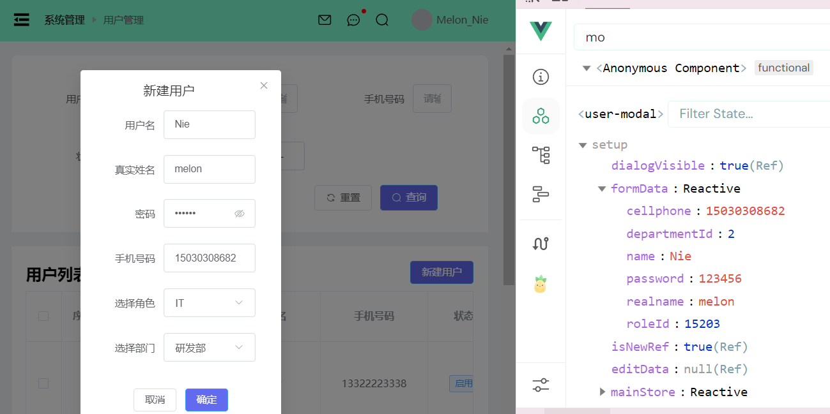This screenshot has height=414, width=830.
Task: Click the 真实姓名 input containing melon
Action: (x=210, y=169)
